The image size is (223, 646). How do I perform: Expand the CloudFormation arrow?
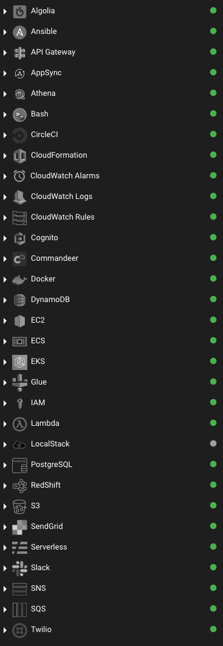(5, 156)
